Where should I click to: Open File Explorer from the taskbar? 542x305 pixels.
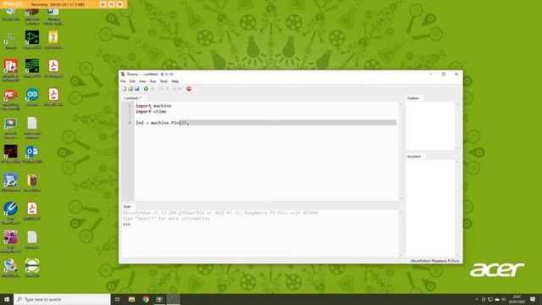[x=132, y=299]
